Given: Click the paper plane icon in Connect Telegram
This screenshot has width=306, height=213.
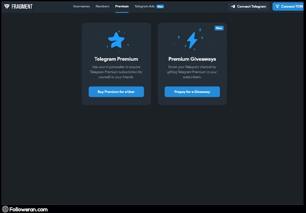Looking at the screenshot, I should point(233,6).
